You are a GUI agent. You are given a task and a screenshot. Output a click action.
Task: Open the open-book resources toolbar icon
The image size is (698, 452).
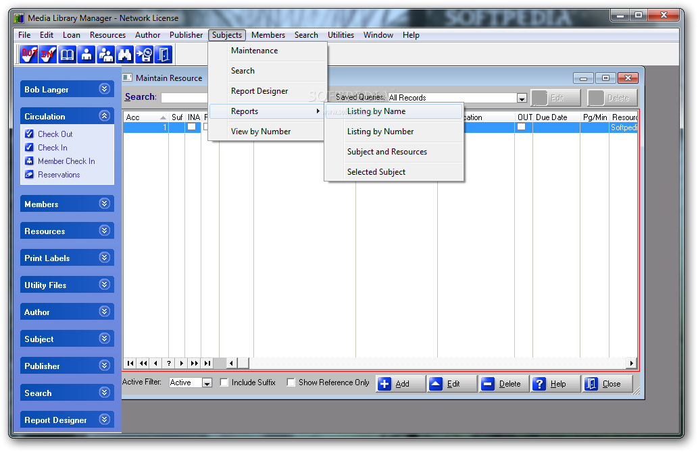pos(67,55)
